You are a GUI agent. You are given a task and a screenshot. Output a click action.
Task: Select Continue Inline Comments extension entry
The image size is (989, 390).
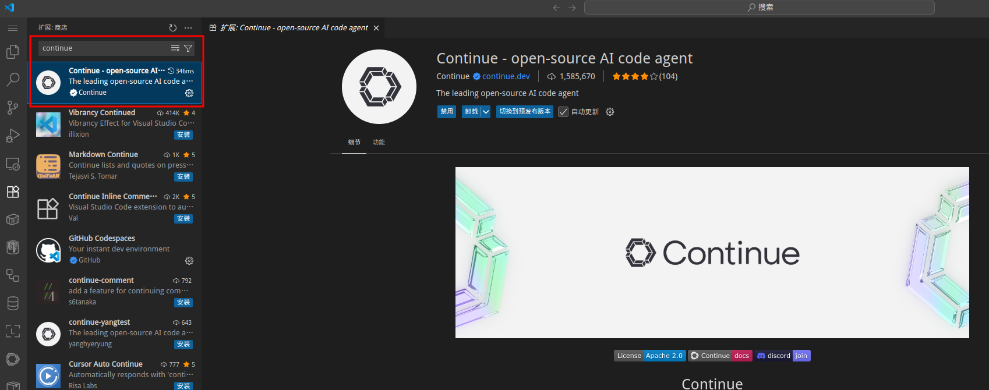114,208
